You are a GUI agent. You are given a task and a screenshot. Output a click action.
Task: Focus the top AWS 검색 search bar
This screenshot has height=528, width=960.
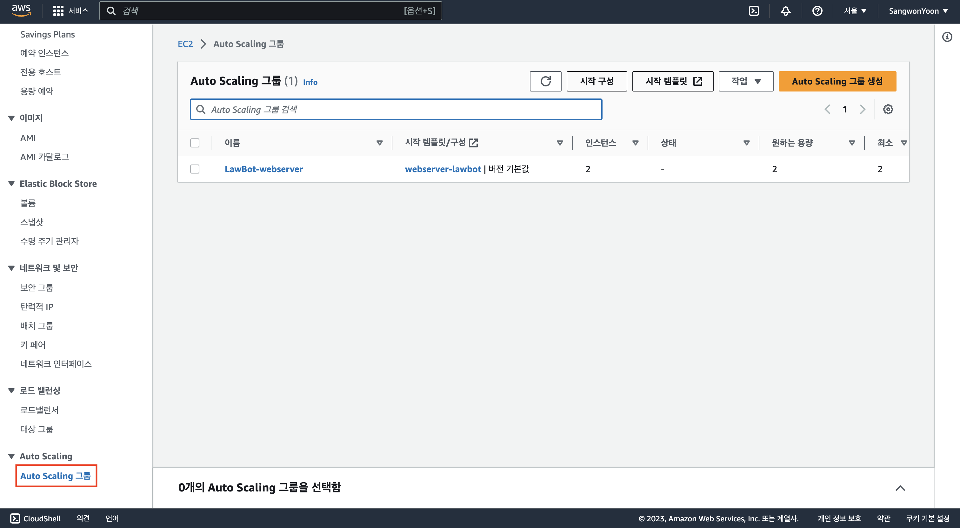tap(270, 11)
